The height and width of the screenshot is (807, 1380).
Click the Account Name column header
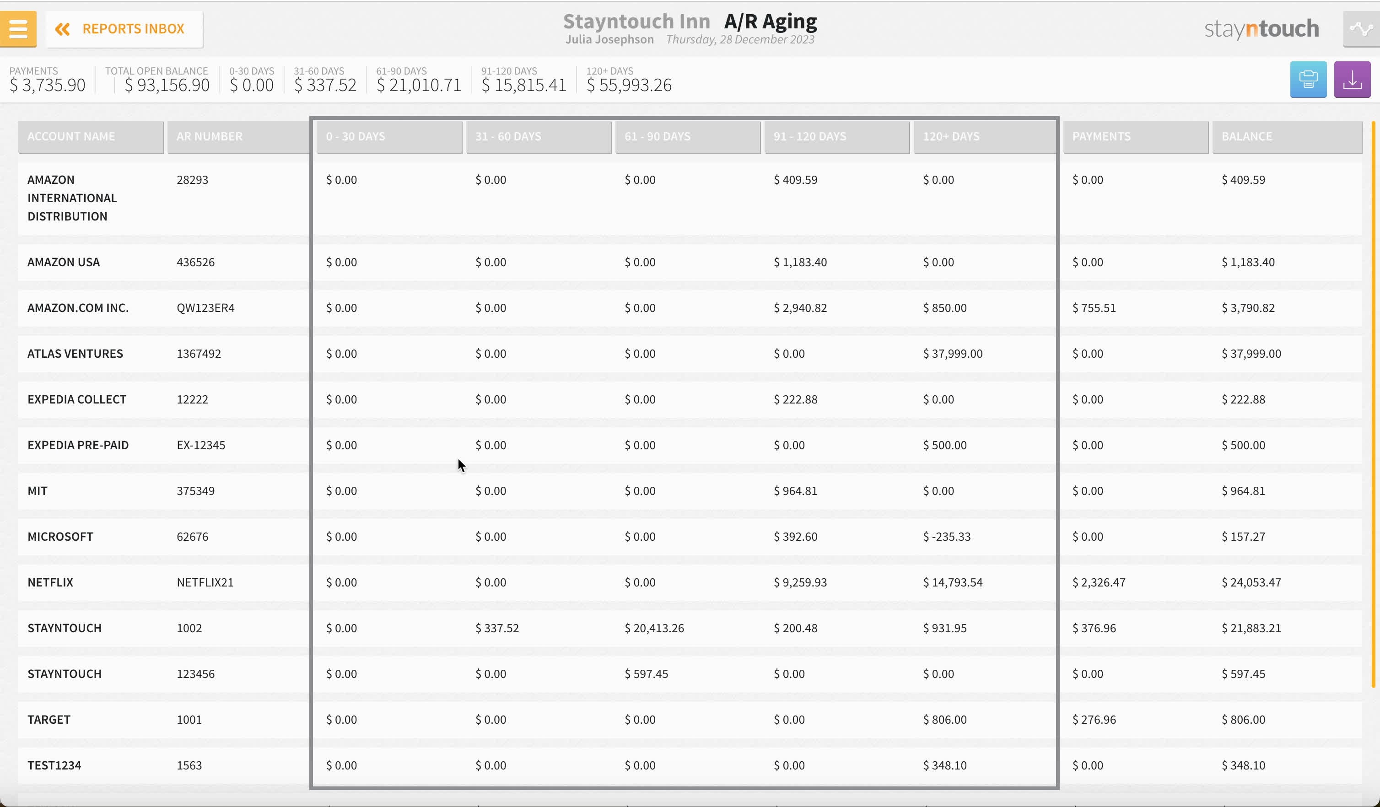91,136
